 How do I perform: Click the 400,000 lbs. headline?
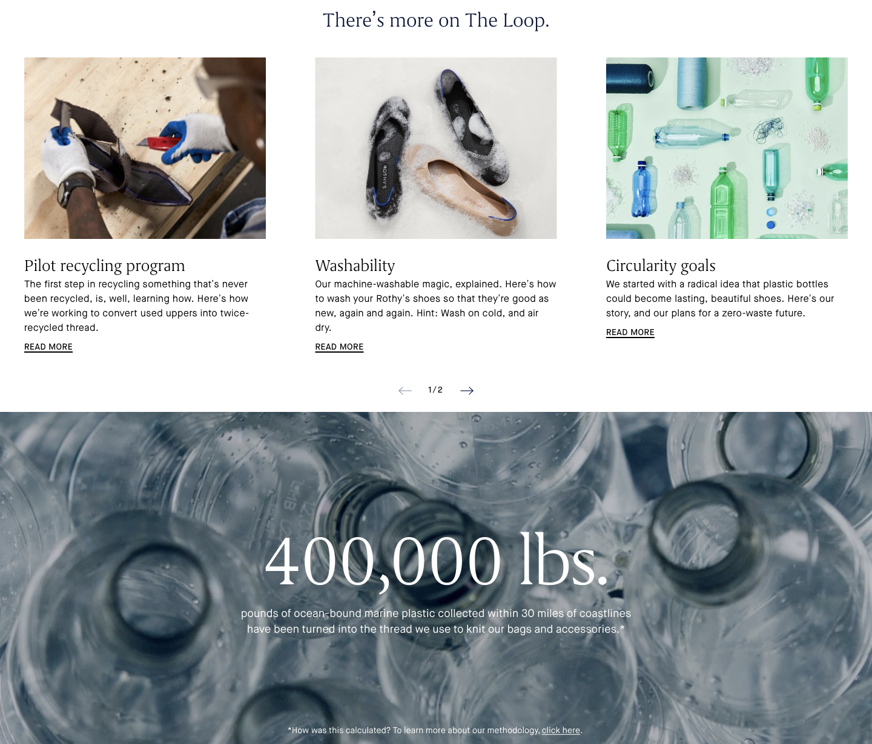pos(436,560)
